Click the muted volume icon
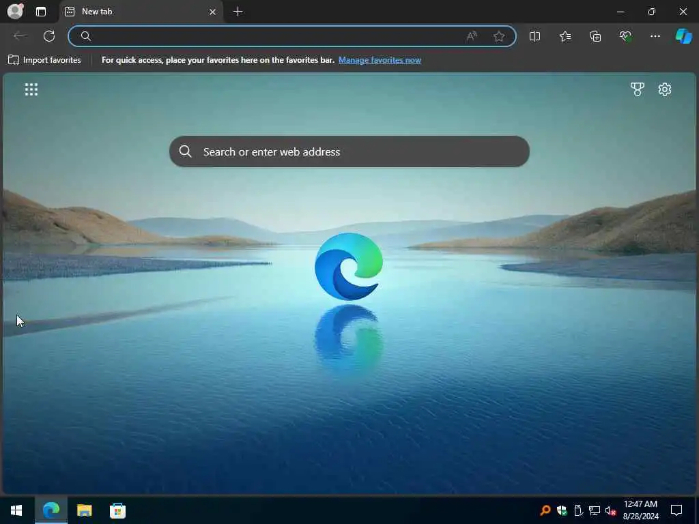 point(610,510)
